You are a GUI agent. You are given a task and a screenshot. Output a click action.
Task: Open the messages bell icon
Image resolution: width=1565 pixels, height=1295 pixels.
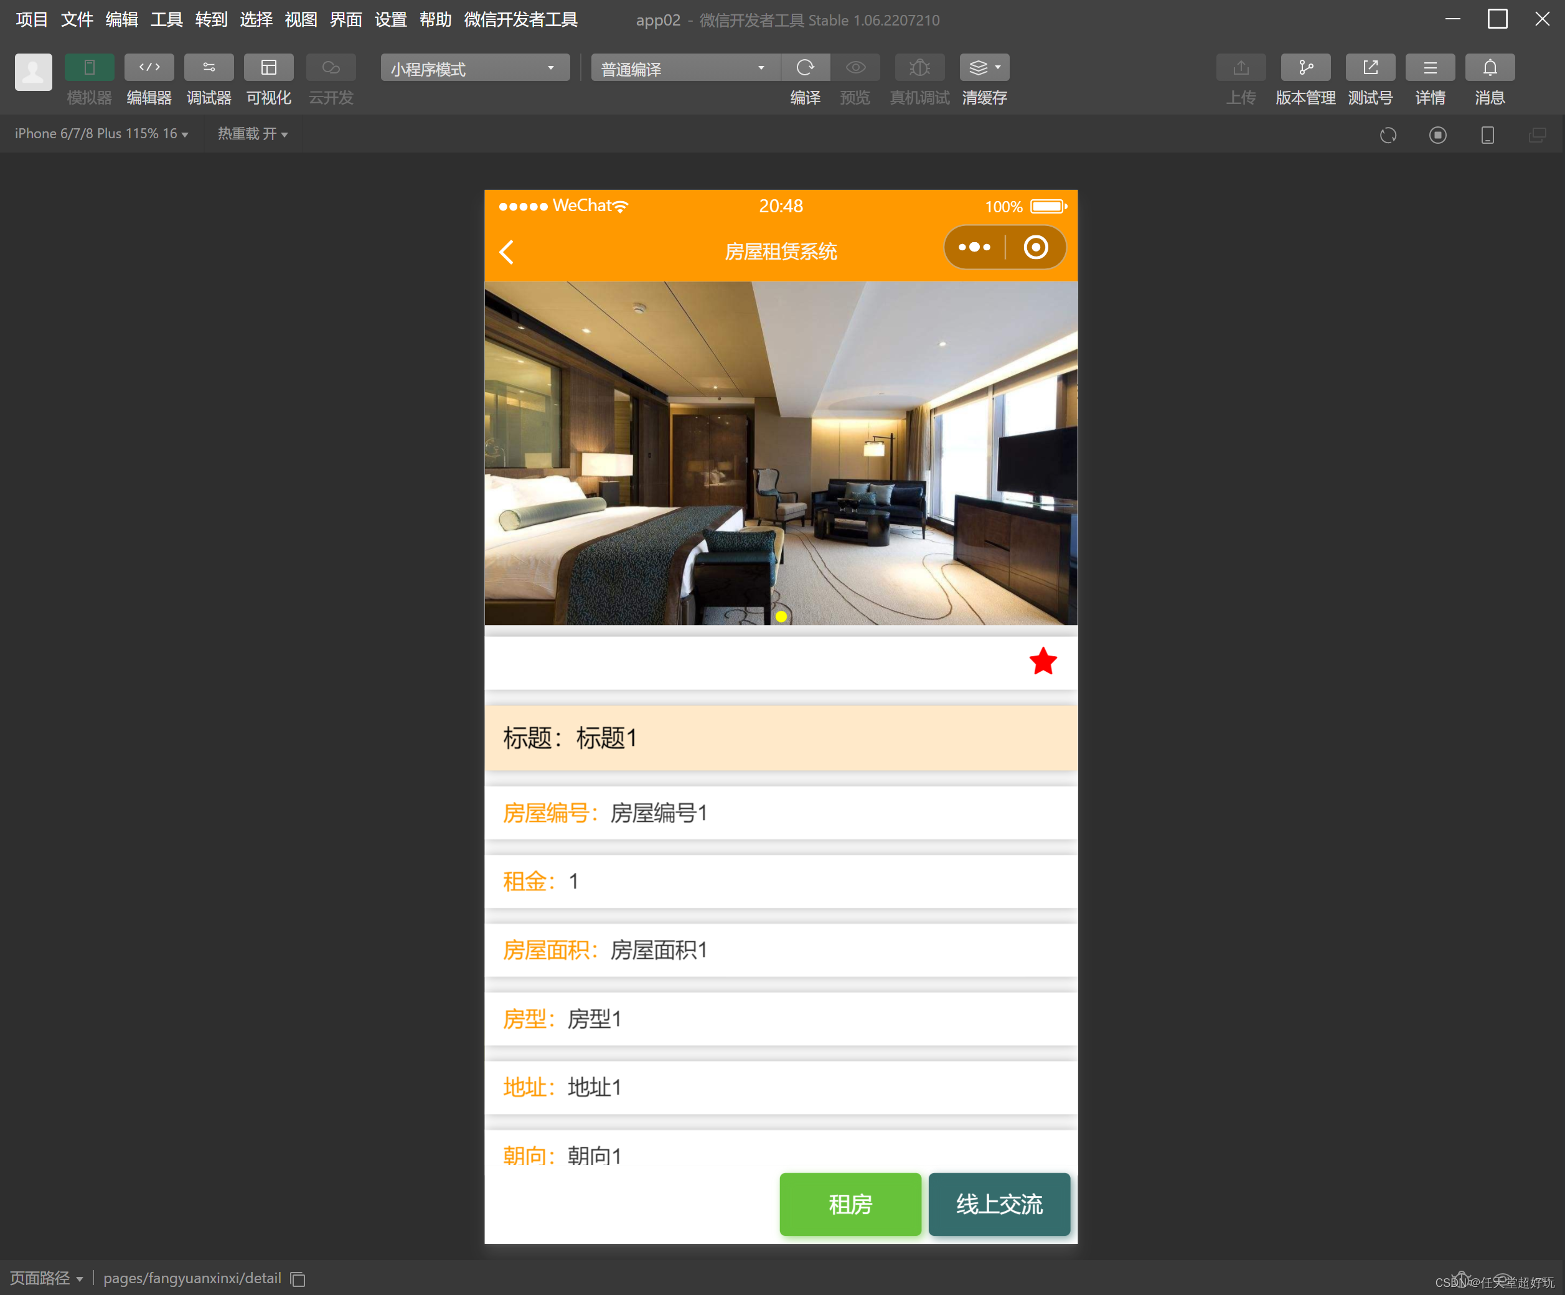(x=1490, y=67)
